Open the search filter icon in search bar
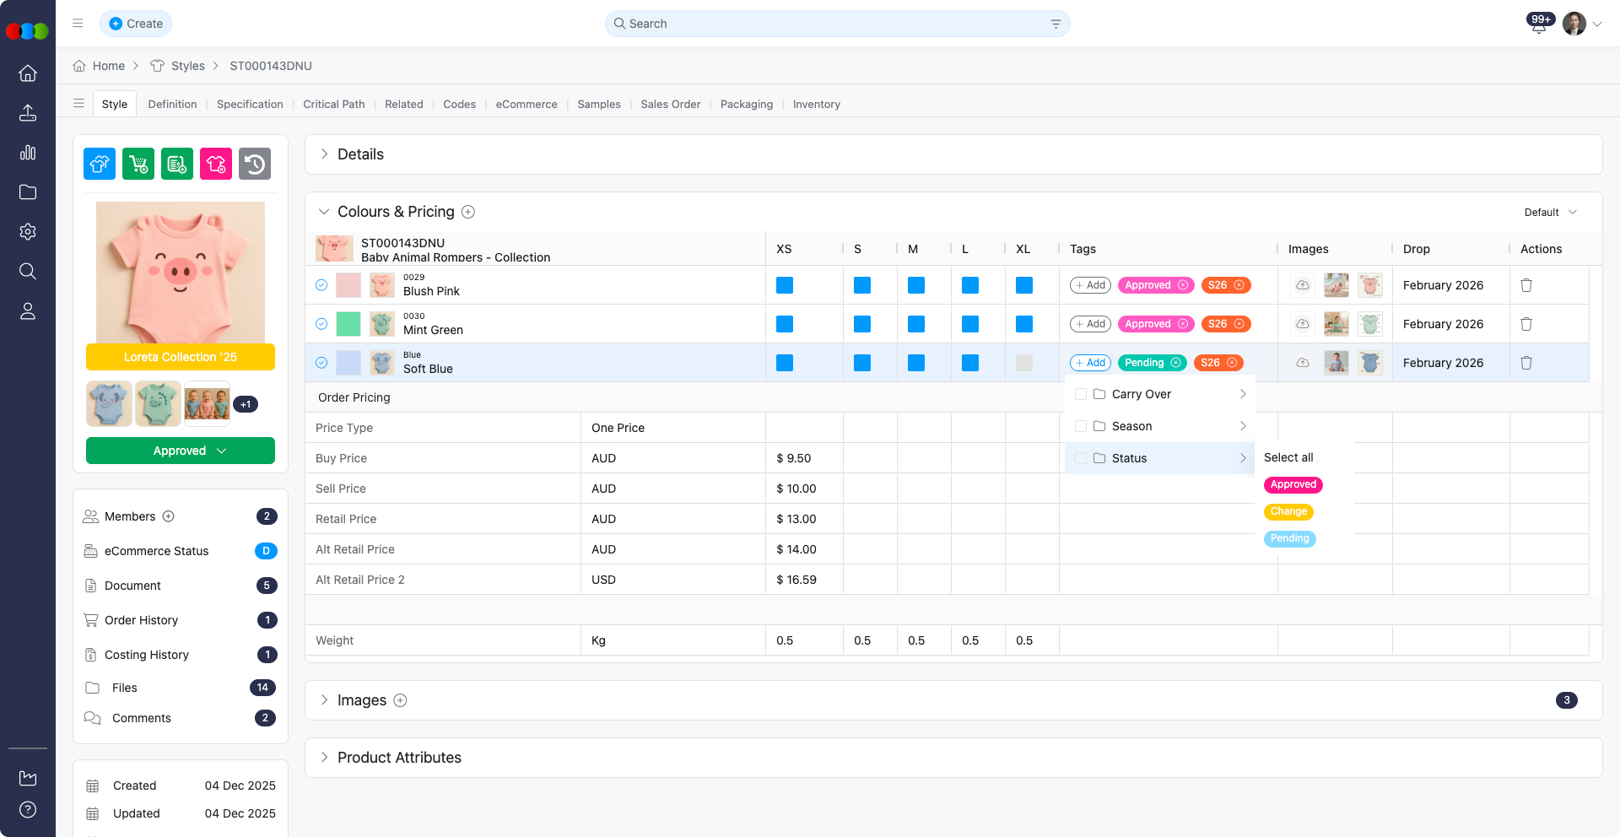This screenshot has width=1620, height=837. [x=1056, y=24]
